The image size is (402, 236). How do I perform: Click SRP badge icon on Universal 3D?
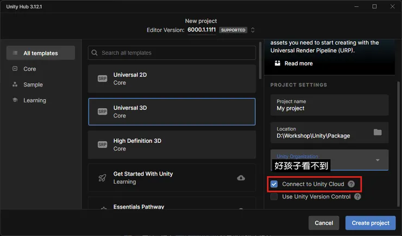point(102,111)
